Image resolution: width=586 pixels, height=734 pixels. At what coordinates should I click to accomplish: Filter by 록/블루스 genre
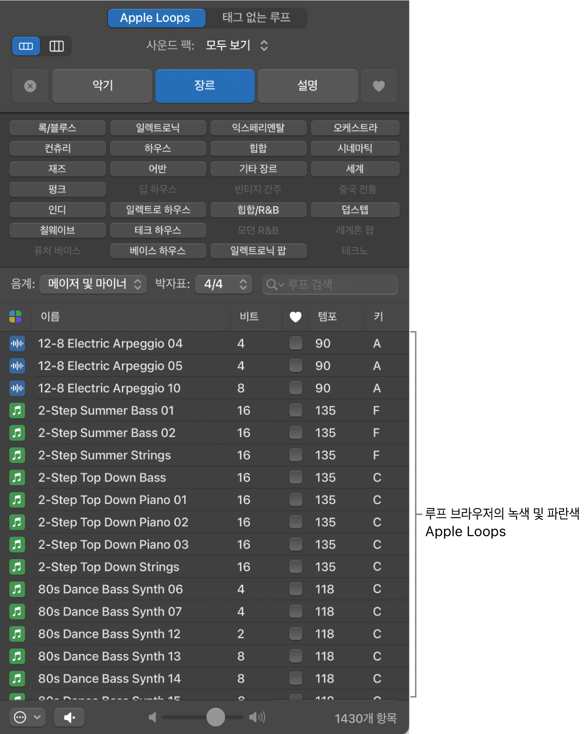coord(57,128)
